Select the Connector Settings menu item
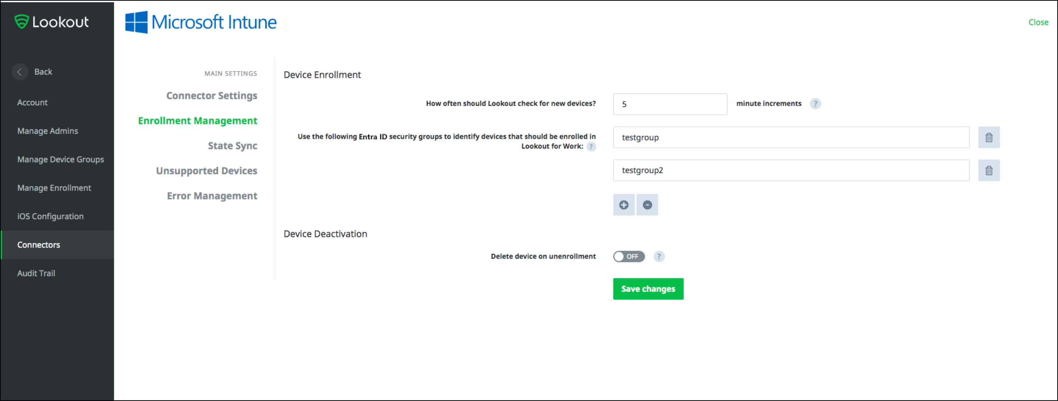 [x=213, y=95]
